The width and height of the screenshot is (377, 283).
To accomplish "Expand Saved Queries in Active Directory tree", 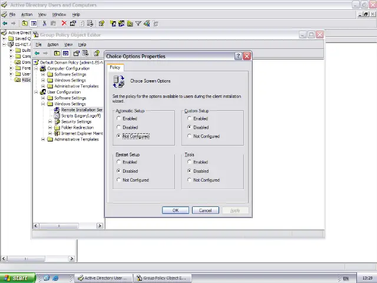I will [x=4, y=38].
